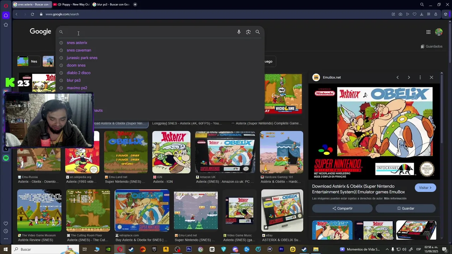The height and width of the screenshot is (254, 452).
Task: Start voice search with the microphone icon
Action: 239,32
